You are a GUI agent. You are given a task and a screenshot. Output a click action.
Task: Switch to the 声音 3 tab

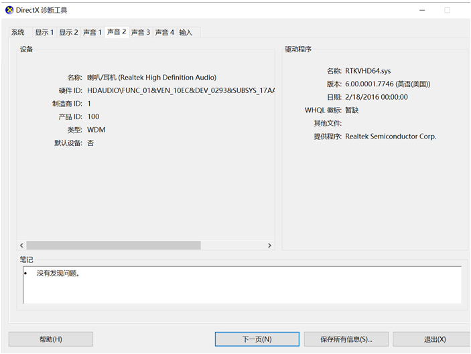[141, 33]
